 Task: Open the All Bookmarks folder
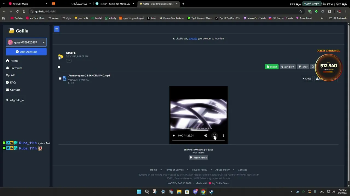pyautogui.click(x=338, y=18)
